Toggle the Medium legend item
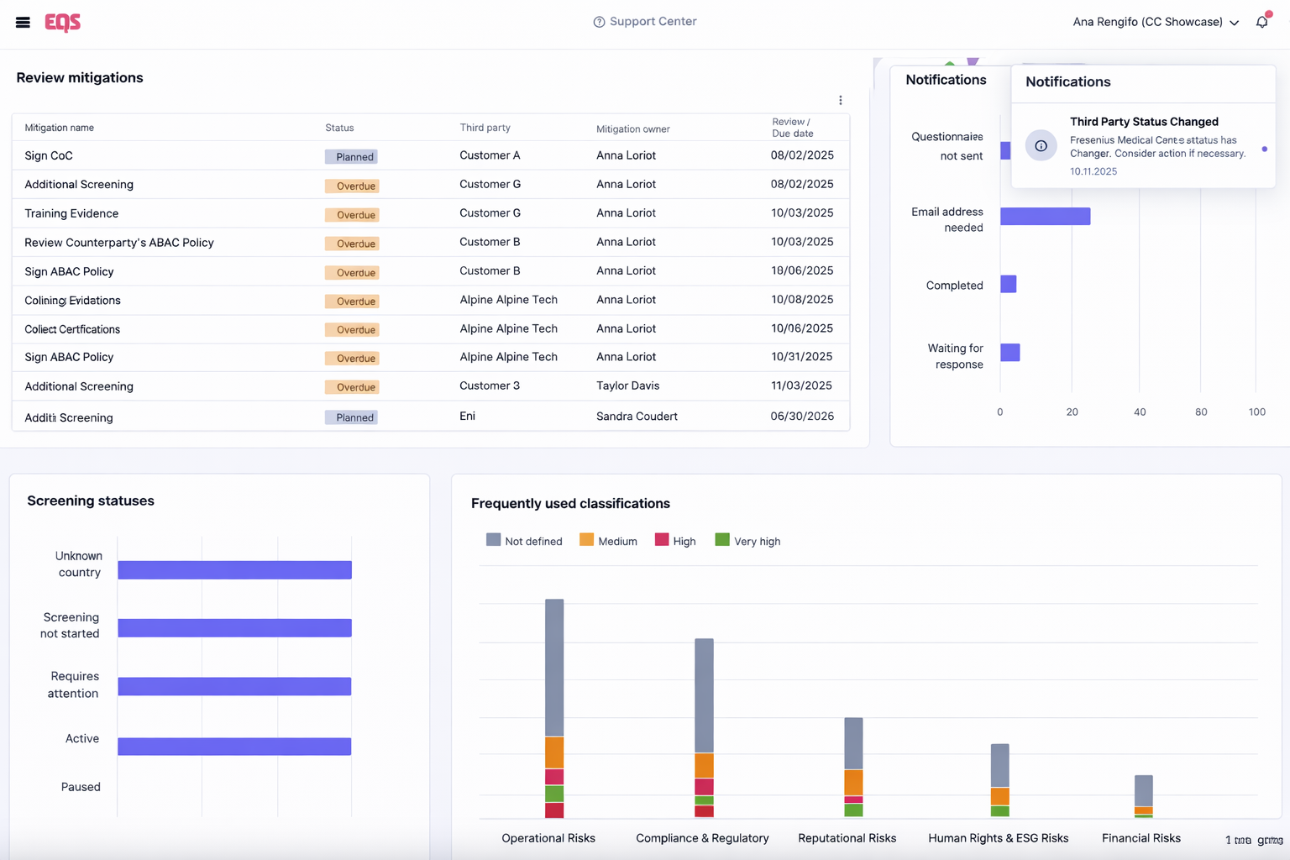 tap(608, 541)
